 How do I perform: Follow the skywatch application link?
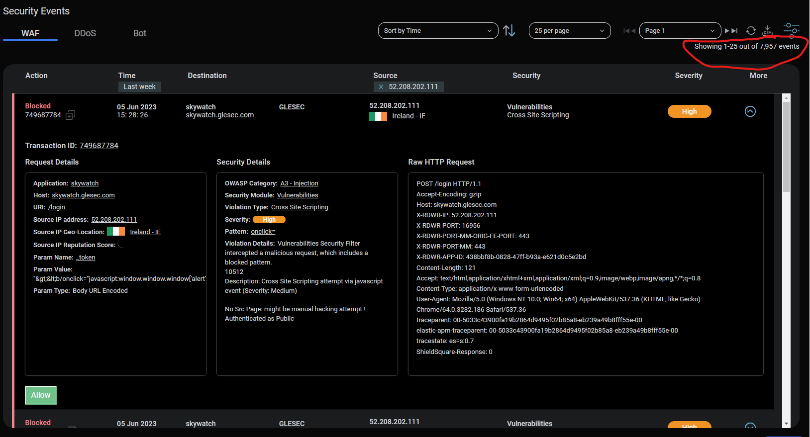[x=85, y=183]
